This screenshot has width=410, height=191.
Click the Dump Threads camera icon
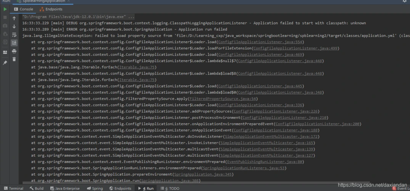[5, 26]
